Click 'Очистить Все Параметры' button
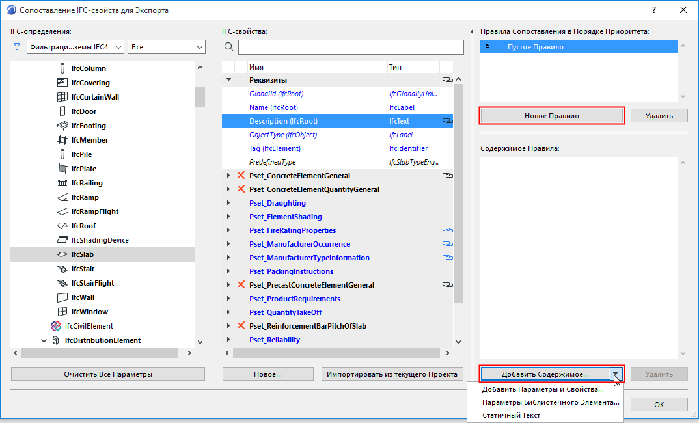699x423 pixels. click(108, 374)
